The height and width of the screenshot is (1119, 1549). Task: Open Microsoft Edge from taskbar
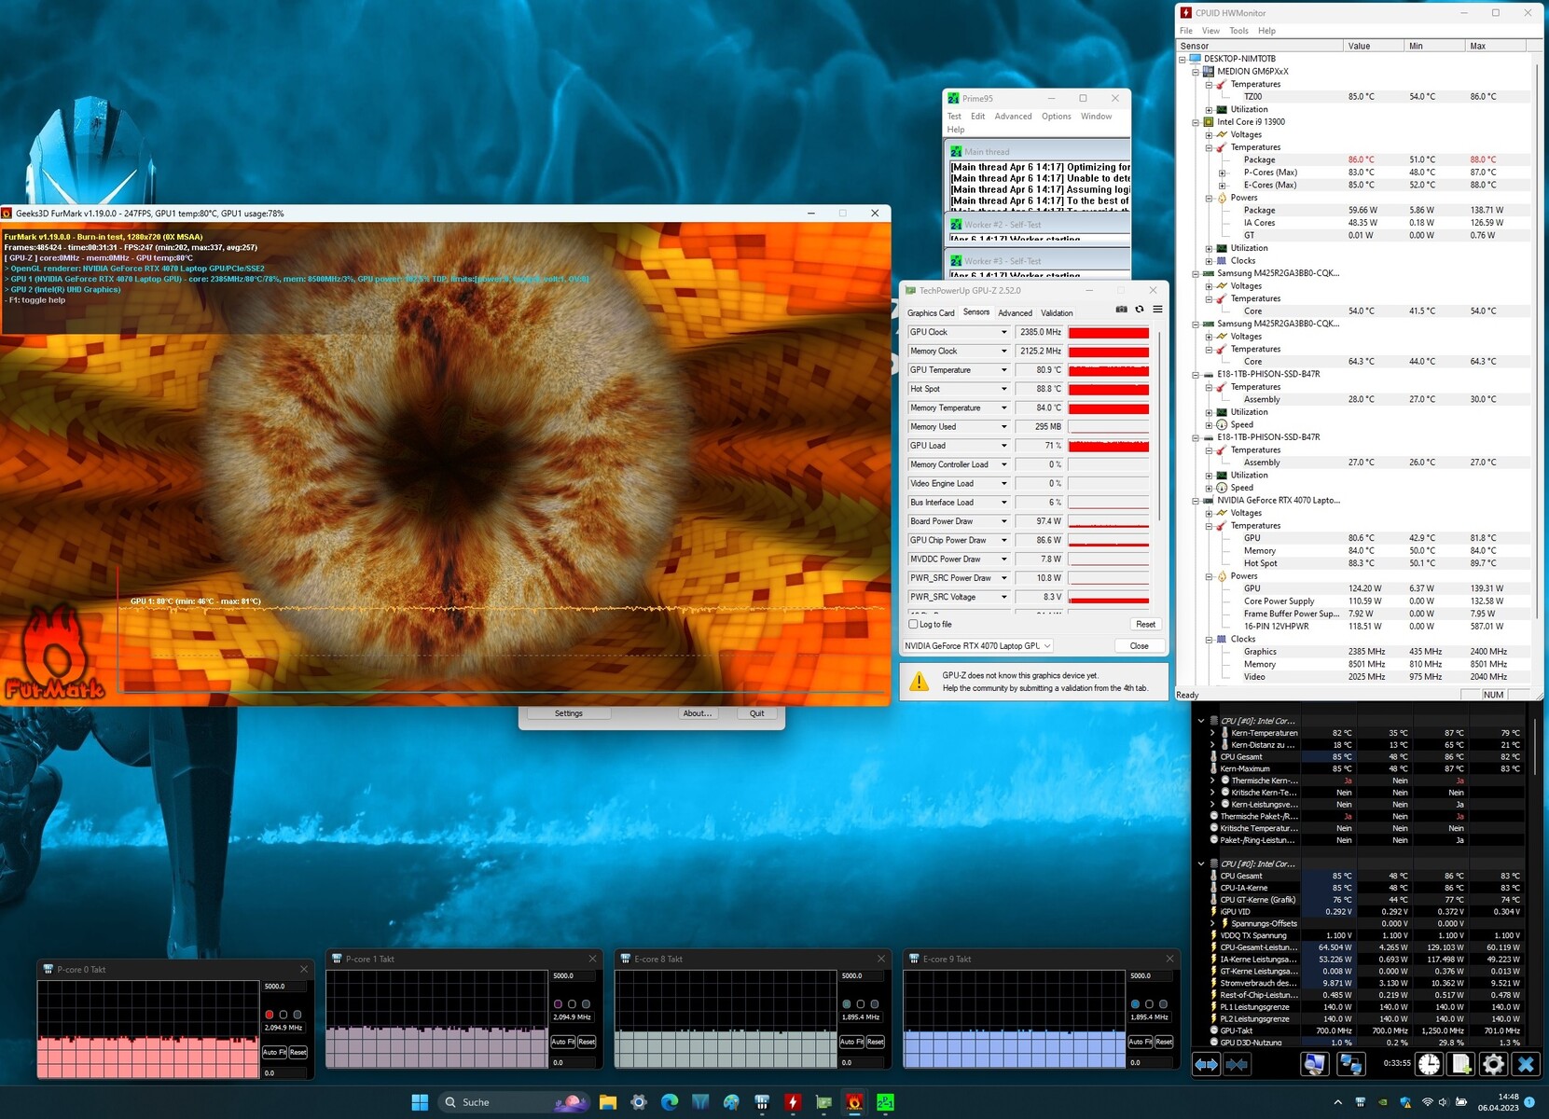(x=670, y=1102)
